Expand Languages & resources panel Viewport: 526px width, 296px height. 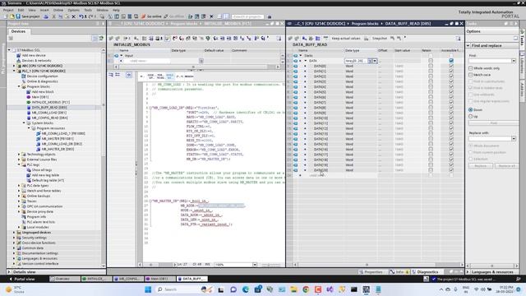(468, 272)
